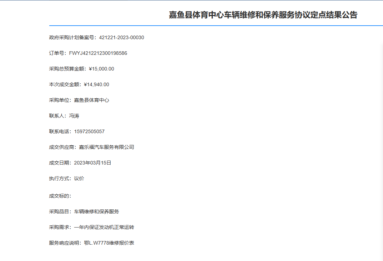
Task: Click the execution method value 议价
Action: tap(79, 178)
